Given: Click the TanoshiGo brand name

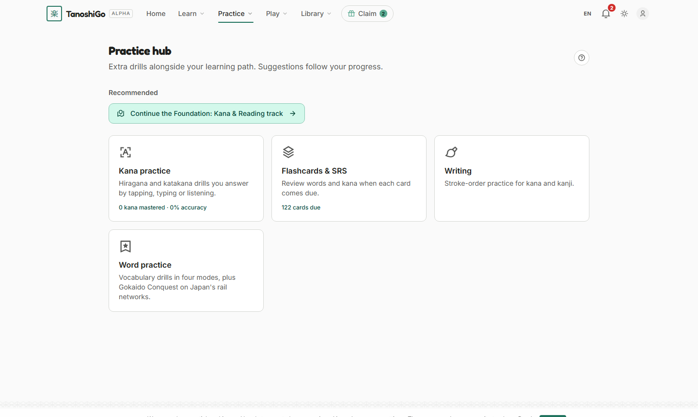Looking at the screenshot, I should (x=86, y=14).
